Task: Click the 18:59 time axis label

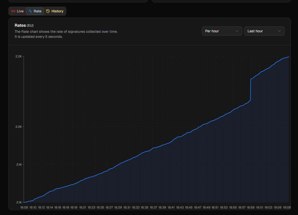Action: pos(251,207)
